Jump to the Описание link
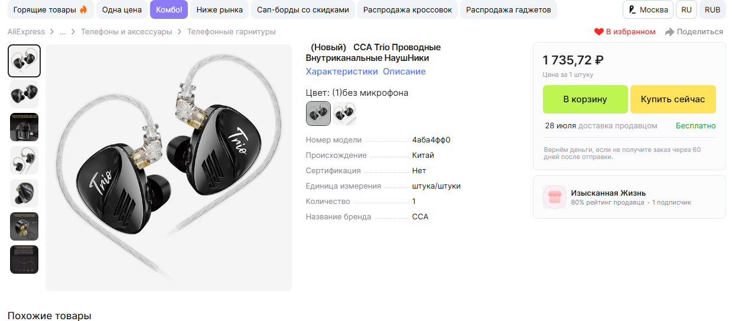Viewport: 742px width, 321px height. click(404, 72)
